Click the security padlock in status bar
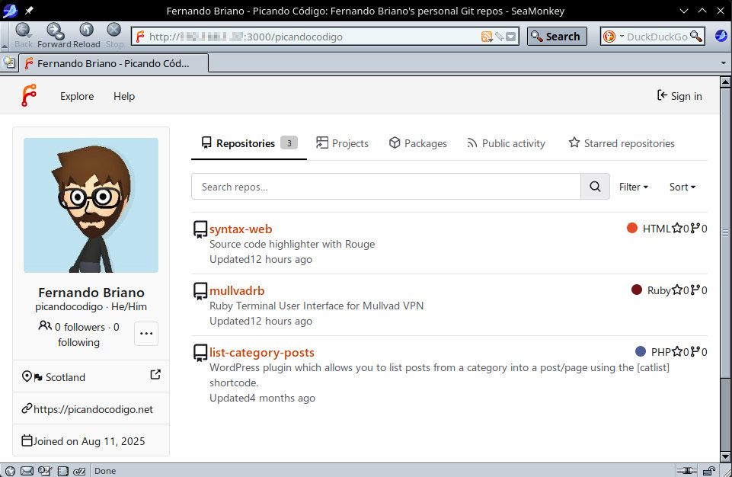Screen dimensions: 732x477 pyautogui.click(x=708, y=471)
